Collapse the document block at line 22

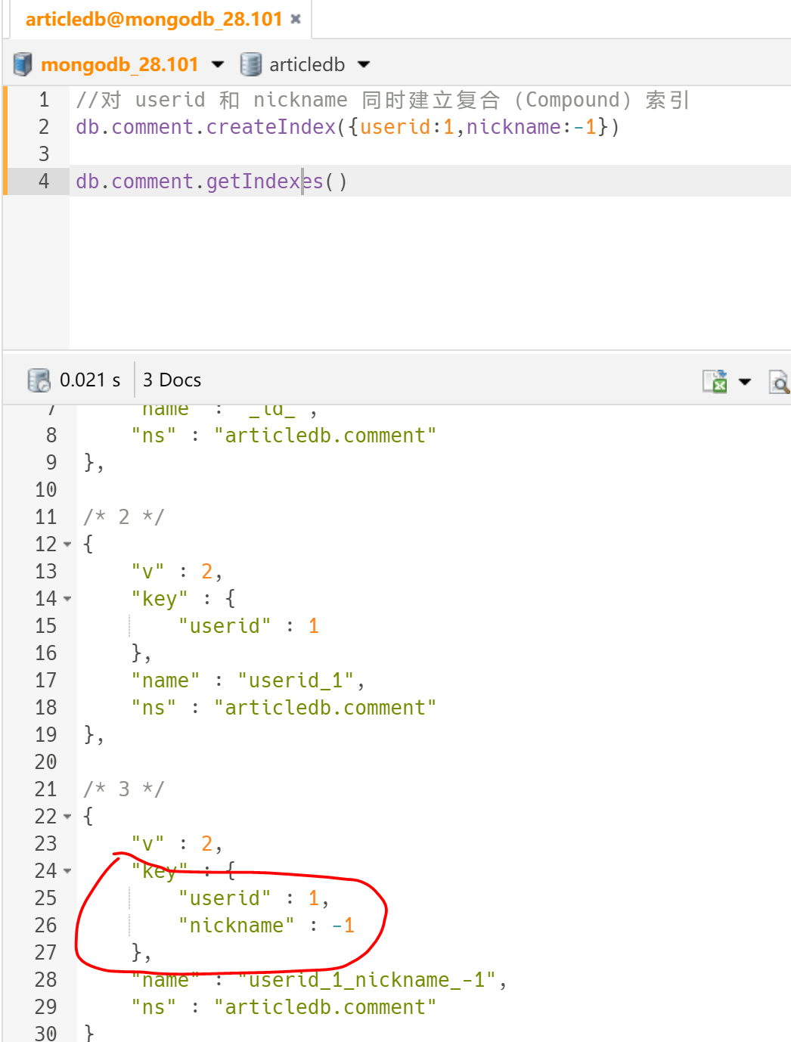(x=68, y=817)
